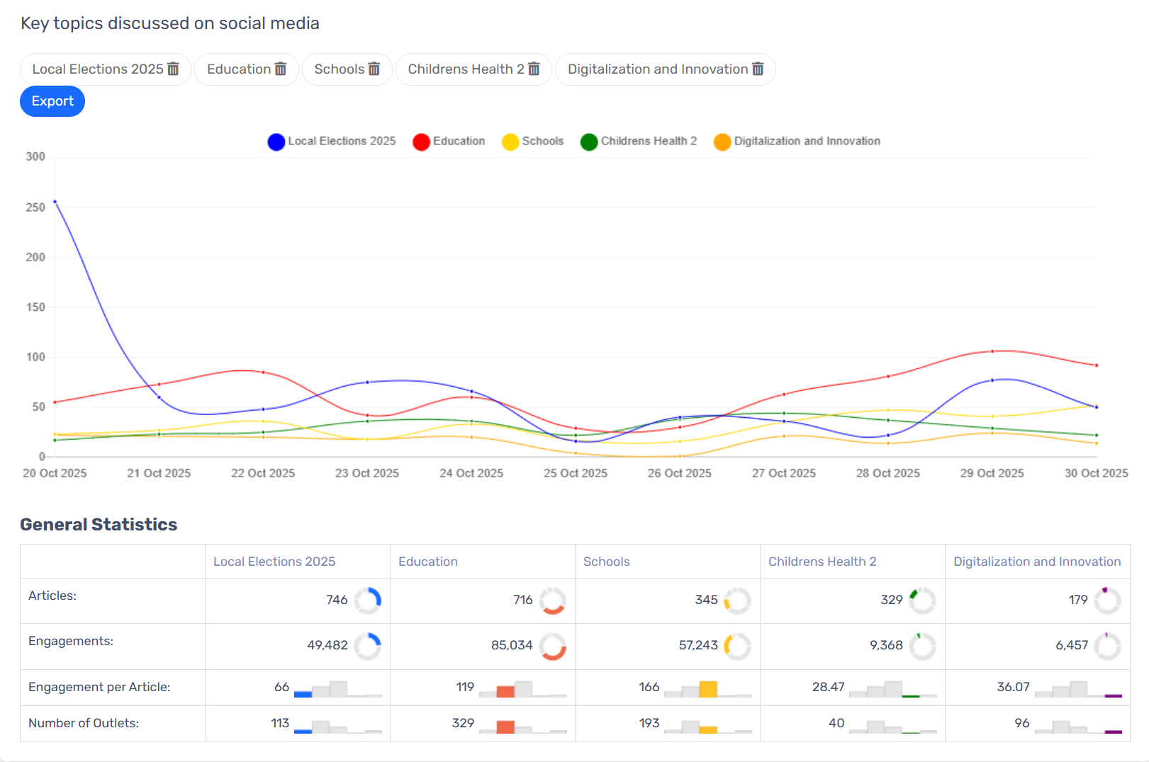Click Education data point at 29 Oct 2025

point(992,351)
